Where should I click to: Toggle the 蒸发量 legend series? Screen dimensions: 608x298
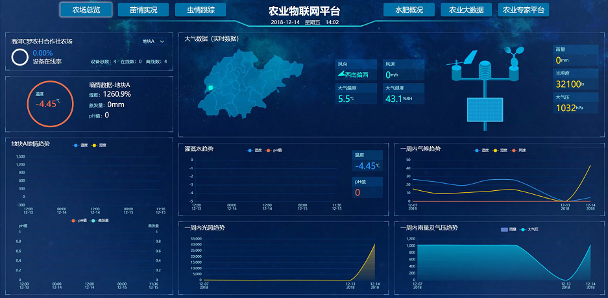[101, 220]
